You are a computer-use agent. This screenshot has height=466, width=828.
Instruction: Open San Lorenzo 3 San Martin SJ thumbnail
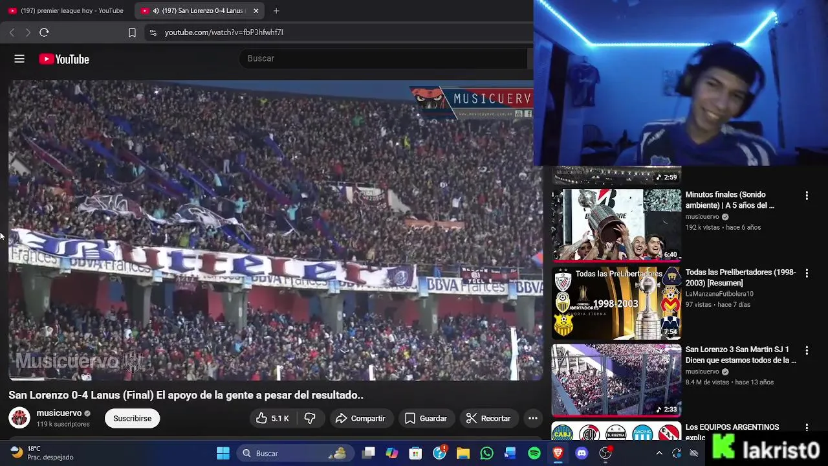coord(616,380)
